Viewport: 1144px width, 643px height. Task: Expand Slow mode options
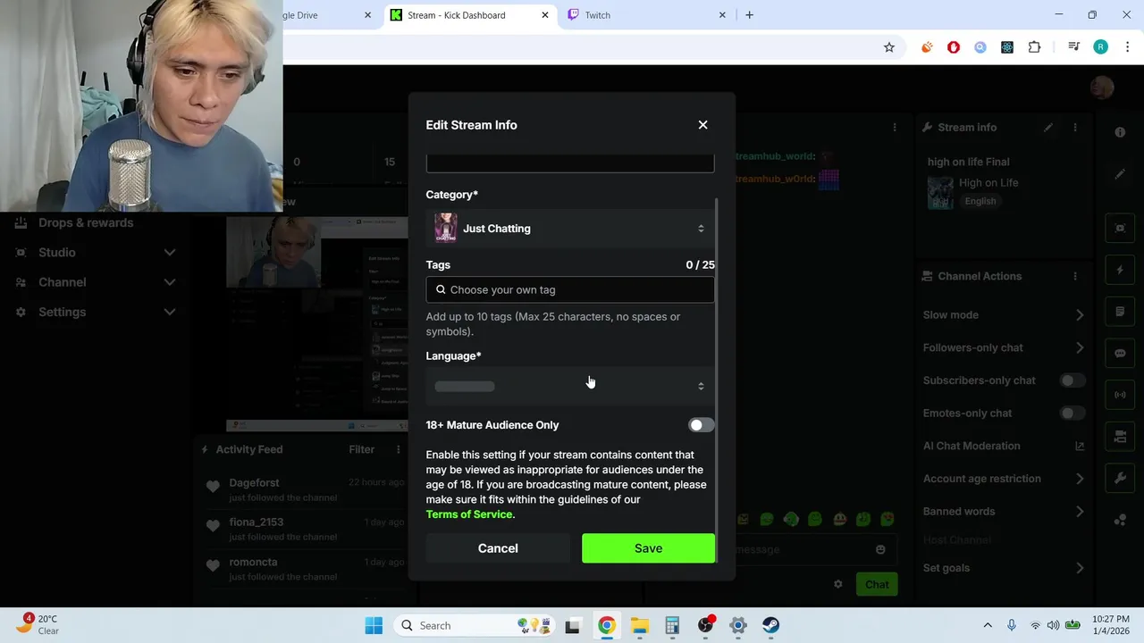click(x=1003, y=315)
